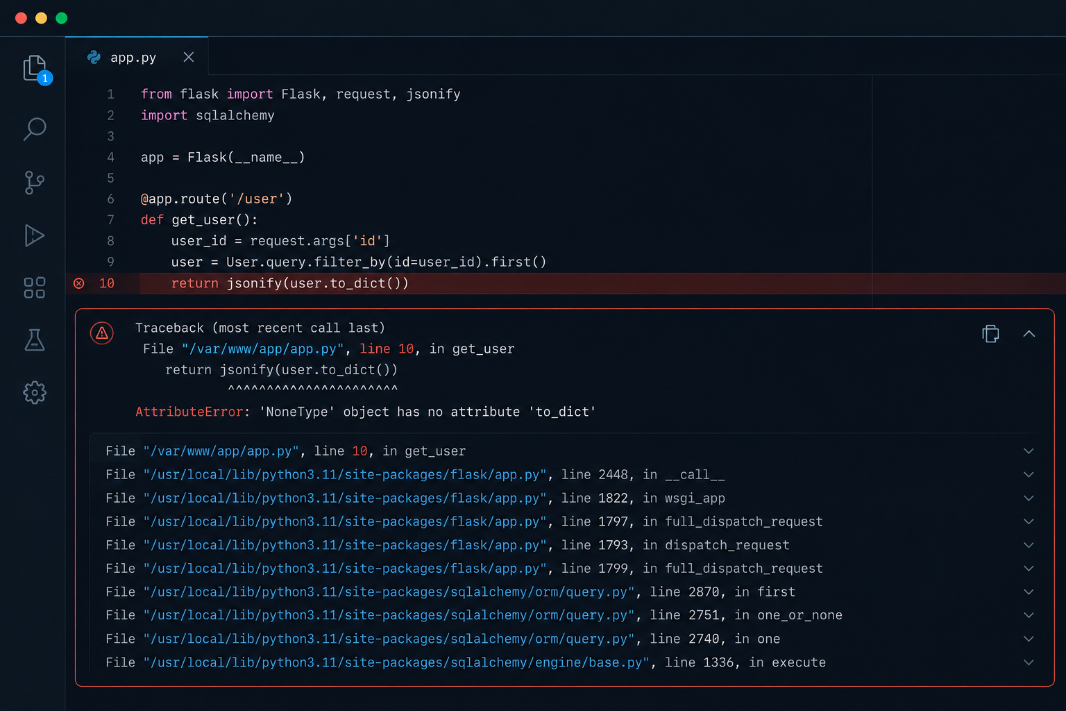The height and width of the screenshot is (711, 1066).
Task: Open Testing flask icon in sidebar
Action: tap(34, 340)
